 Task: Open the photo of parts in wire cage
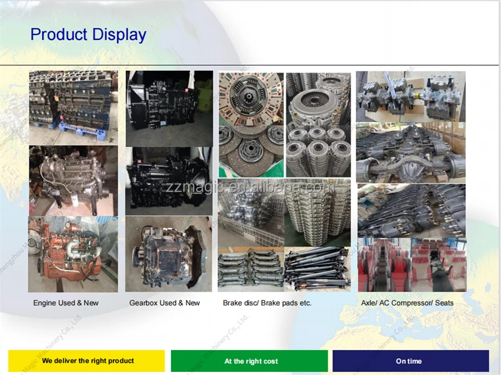(x=250, y=213)
